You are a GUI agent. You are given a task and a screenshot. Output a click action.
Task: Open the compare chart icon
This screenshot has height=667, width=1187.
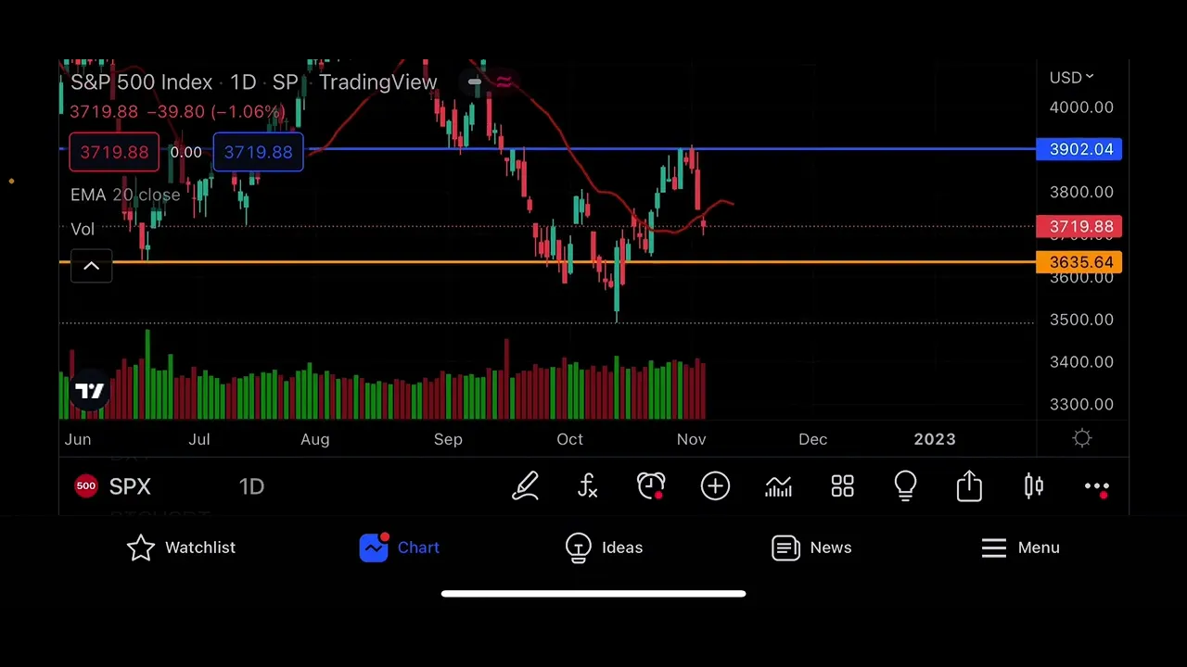tap(778, 486)
